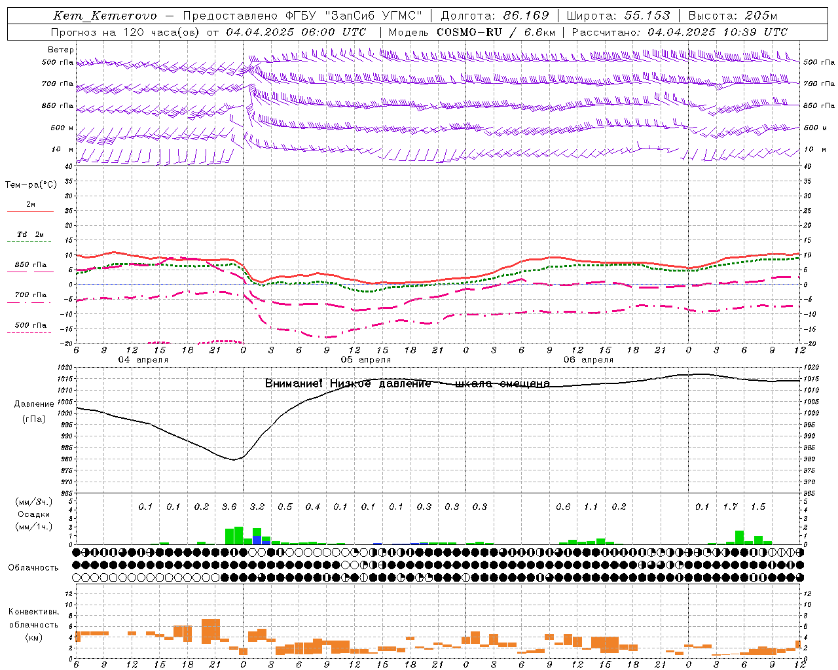
Task: Click the Тем-ра(°C) panel label
Action: pos(31,185)
